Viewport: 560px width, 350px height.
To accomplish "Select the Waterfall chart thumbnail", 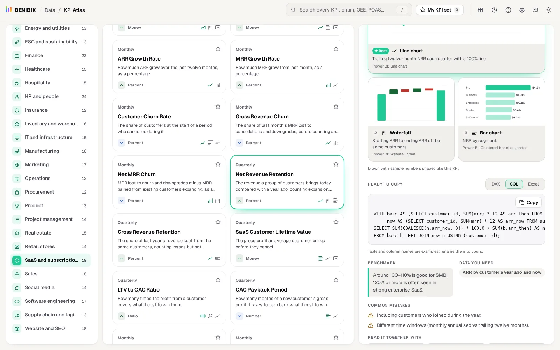I will click(x=411, y=119).
